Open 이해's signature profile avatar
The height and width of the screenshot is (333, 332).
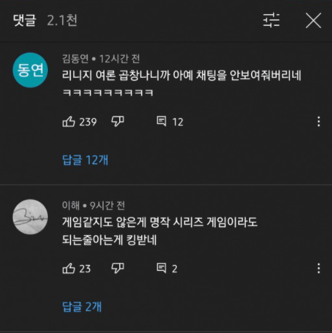point(30,217)
